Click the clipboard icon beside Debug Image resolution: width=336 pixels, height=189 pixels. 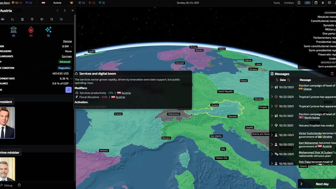19,185
